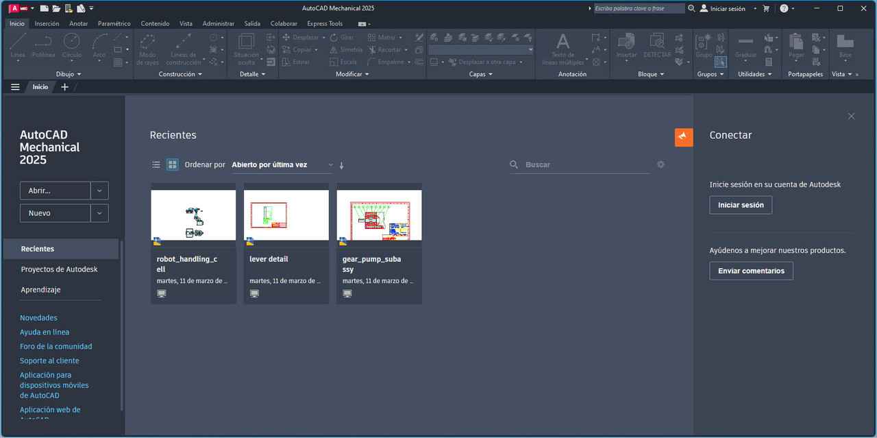Screen dimensions: 877x438
Task: Expand the arrow next to Nuevo
Action: click(x=99, y=213)
